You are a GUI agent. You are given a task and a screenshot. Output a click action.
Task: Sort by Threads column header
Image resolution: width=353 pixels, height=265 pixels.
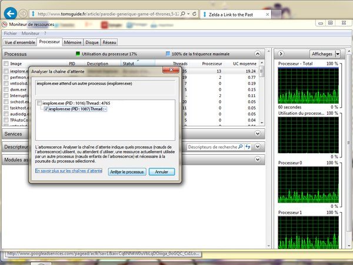[180, 64]
